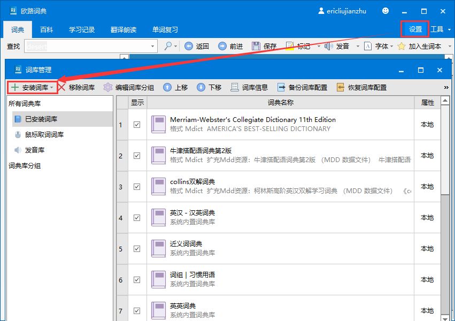Toggle display checkbox for collins双解词典
This screenshot has height=321, width=455.
(137, 187)
